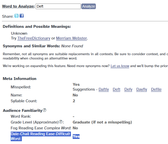
Task: Share the page via the Facebook icon
Action: click(22, 16)
